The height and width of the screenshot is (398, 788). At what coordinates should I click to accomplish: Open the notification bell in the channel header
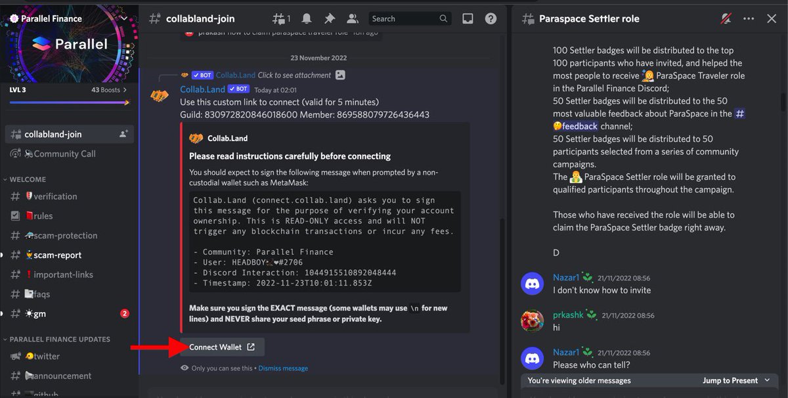[308, 18]
